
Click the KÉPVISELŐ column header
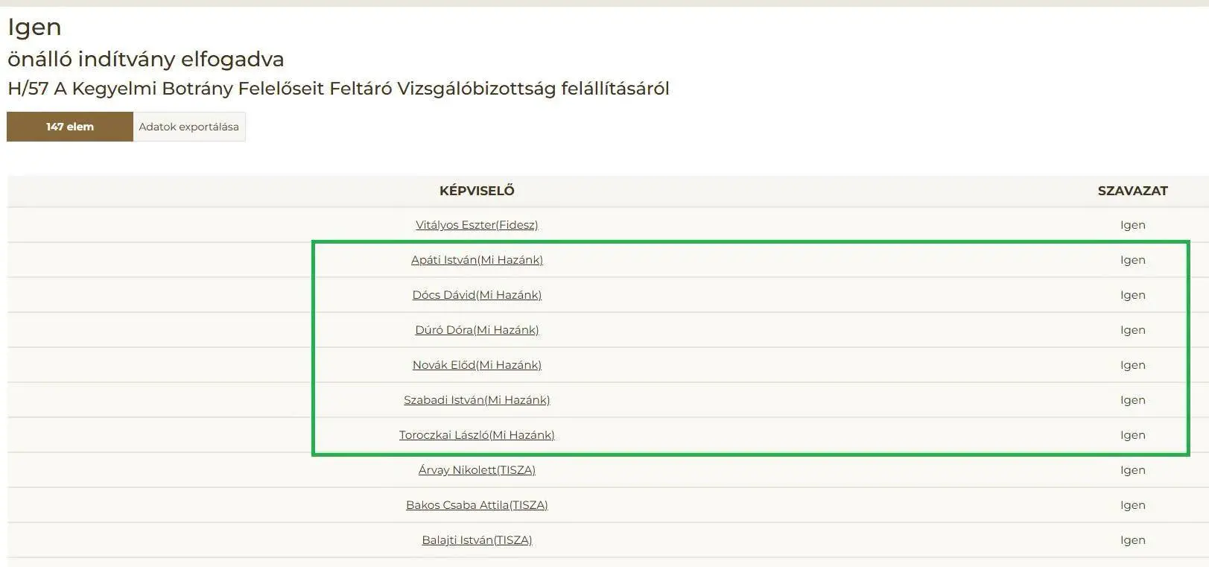click(477, 191)
